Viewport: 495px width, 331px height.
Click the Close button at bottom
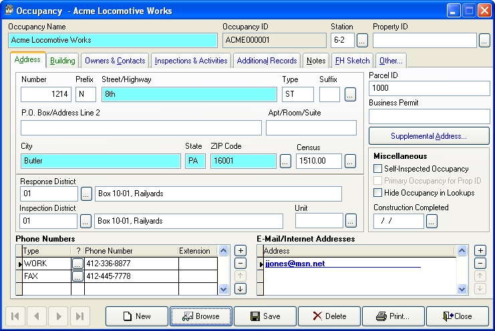(458, 316)
